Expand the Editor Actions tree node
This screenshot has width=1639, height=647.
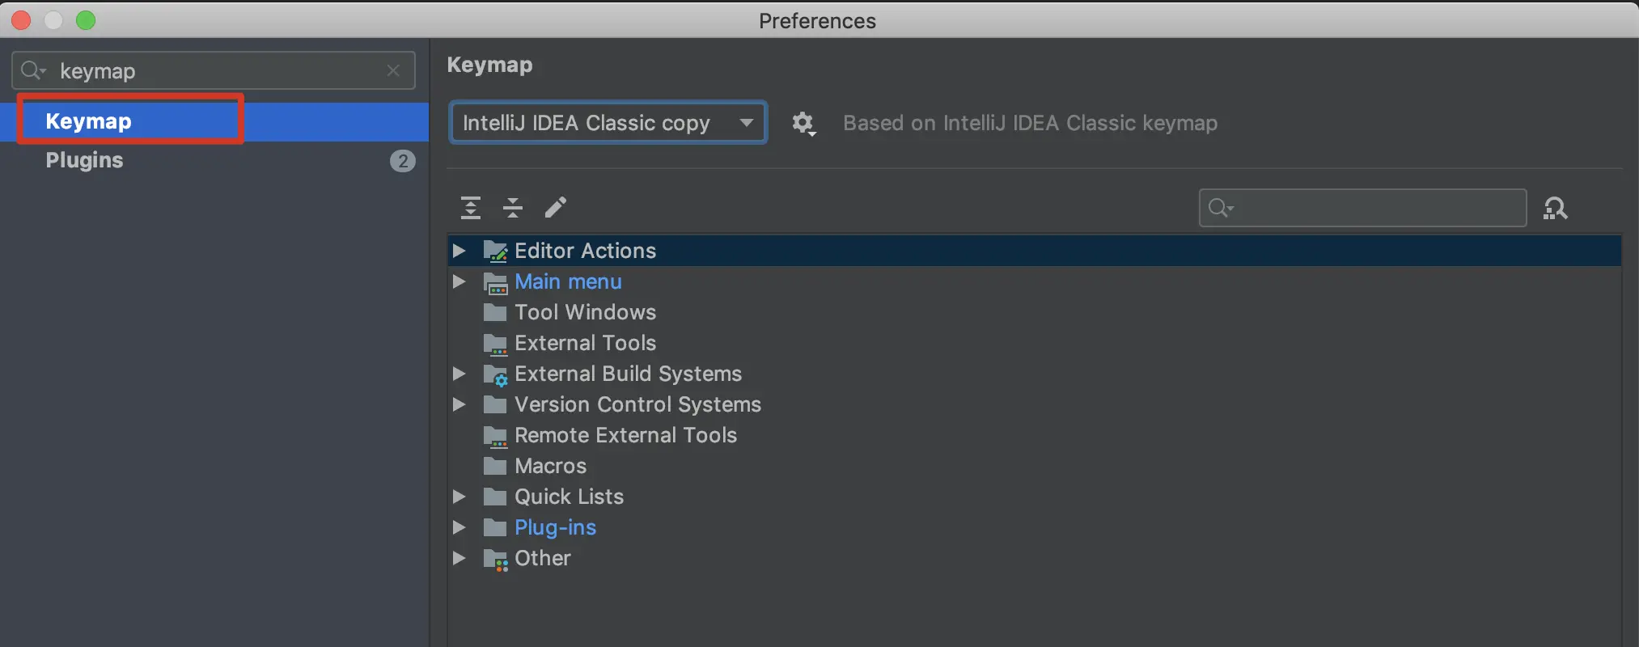pyautogui.click(x=459, y=251)
